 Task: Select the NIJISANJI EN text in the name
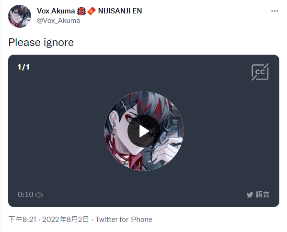pyautogui.click(x=120, y=11)
